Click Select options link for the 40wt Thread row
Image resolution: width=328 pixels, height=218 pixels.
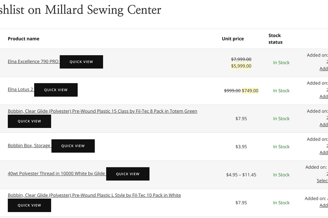[322, 181]
